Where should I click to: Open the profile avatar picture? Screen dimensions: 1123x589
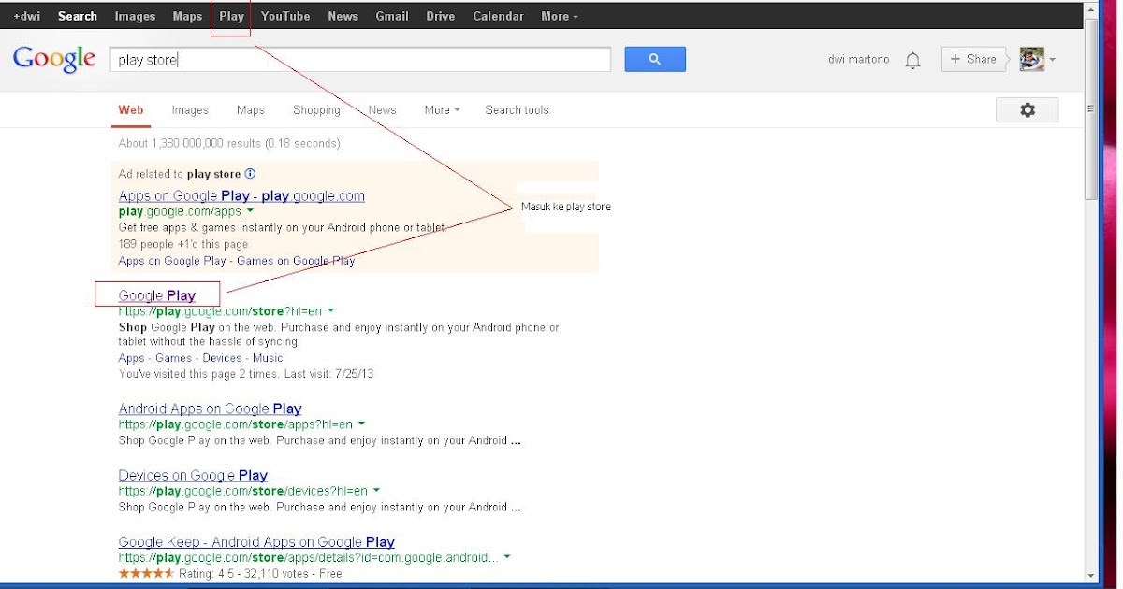pyautogui.click(x=1031, y=59)
